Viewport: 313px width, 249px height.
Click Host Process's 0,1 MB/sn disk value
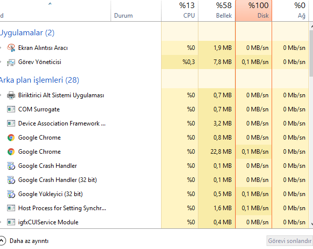[255, 208]
